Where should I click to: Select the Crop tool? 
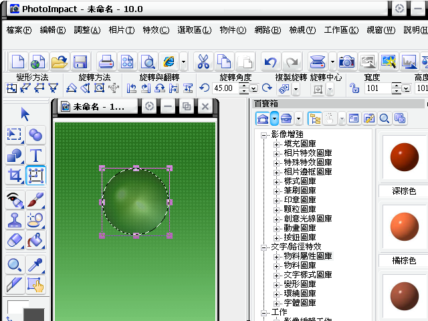click(x=15, y=175)
